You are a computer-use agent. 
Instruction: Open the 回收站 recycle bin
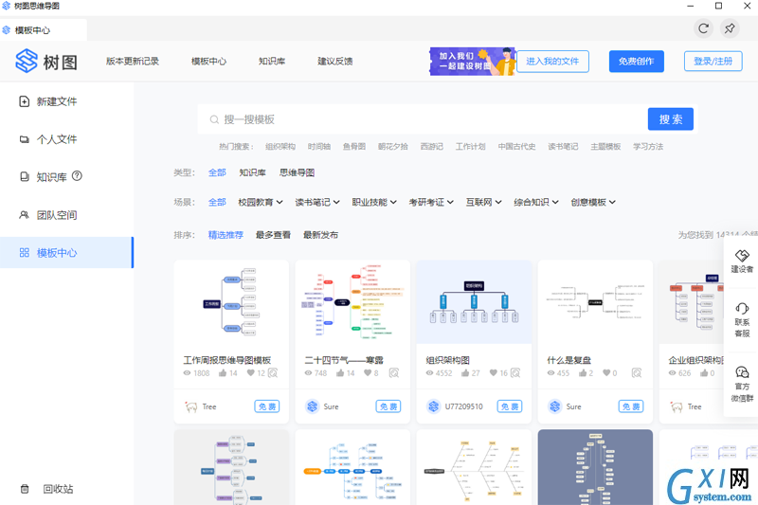click(x=46, y=489)
